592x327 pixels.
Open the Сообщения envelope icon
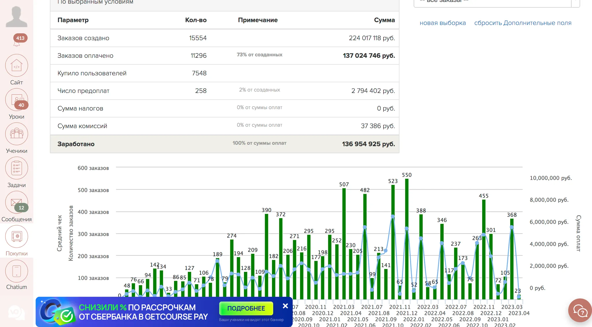click(16, 202)
